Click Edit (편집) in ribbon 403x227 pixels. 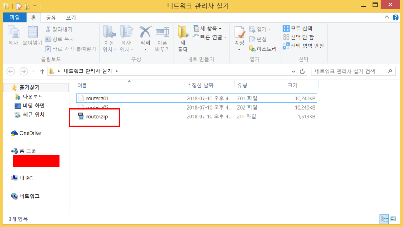tap(258, 39)
